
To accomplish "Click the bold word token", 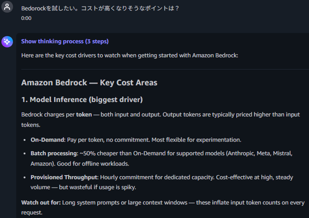I will click(84, 115).
